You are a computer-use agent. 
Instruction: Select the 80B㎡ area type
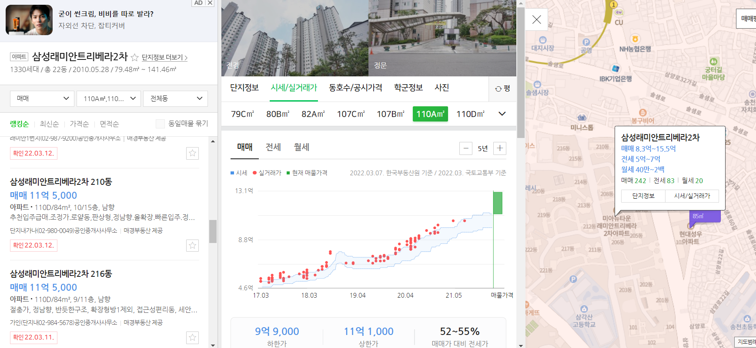278,114
